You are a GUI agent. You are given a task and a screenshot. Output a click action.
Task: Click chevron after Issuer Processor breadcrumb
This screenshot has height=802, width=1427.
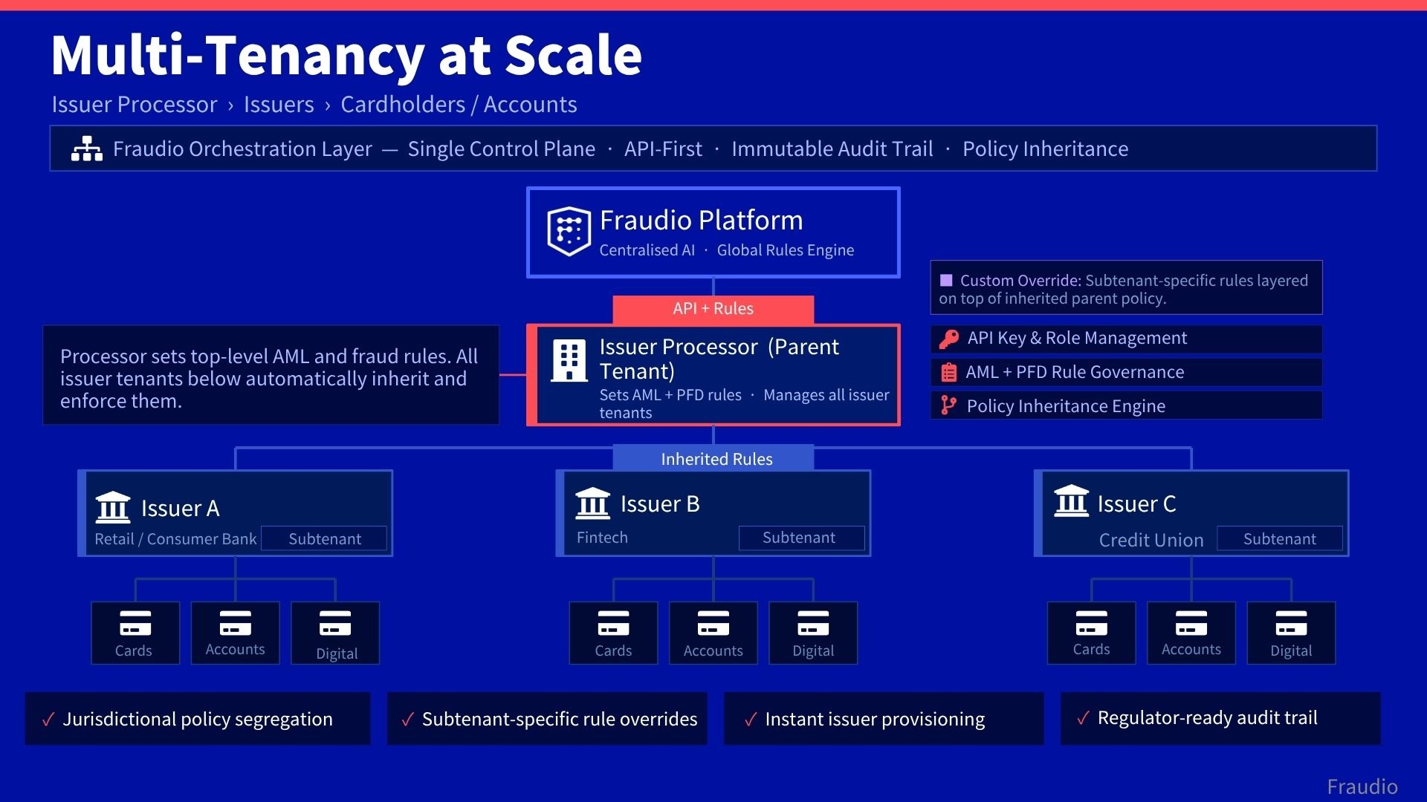click(230, 105)
